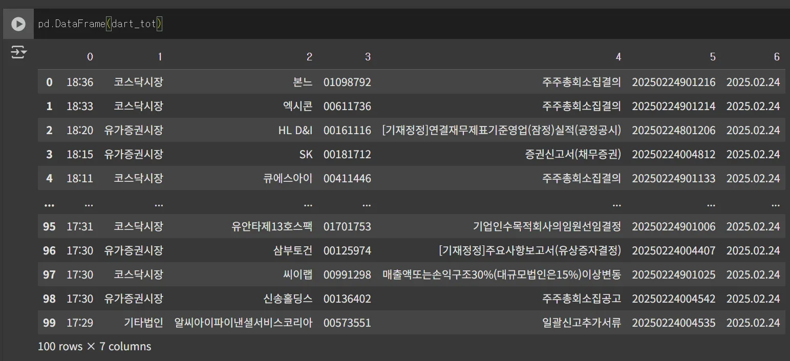Click code cell 00411446

347,178
